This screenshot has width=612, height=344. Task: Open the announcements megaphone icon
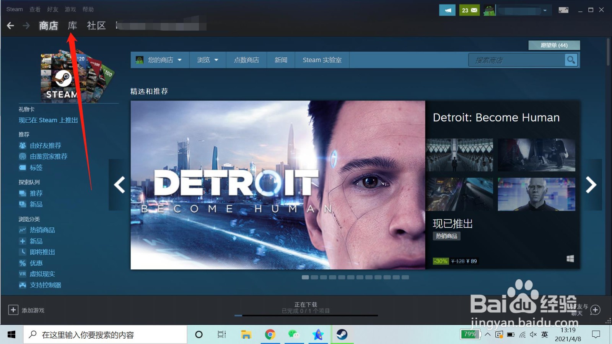pyautogui.click(x=447, y=10)
